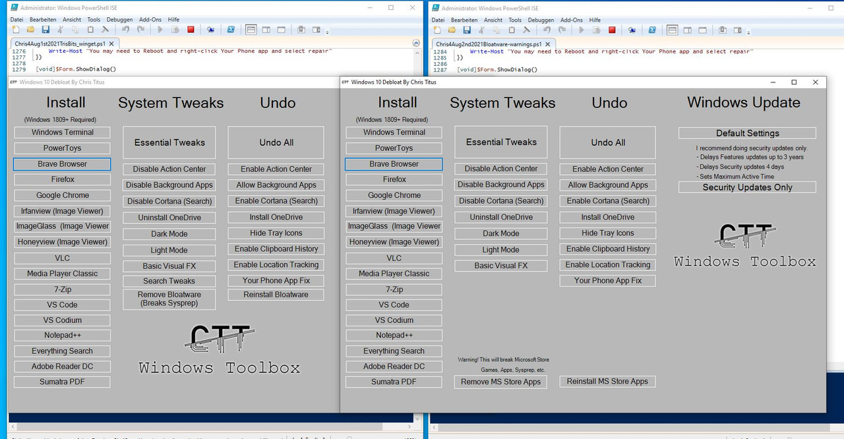The height and width of the screenshot is (439, 844).
Task: Click New script icon in right ISE window
Action: point(437,30)
